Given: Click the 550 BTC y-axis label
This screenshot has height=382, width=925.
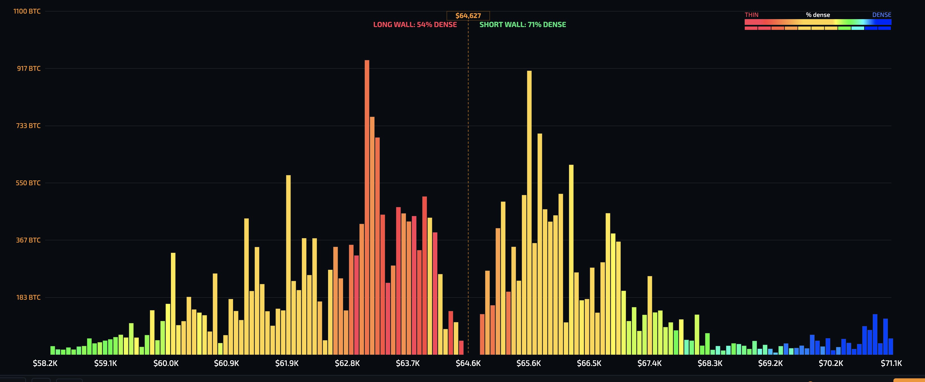Looking at the screenshot, I should (x=28, y=183).
